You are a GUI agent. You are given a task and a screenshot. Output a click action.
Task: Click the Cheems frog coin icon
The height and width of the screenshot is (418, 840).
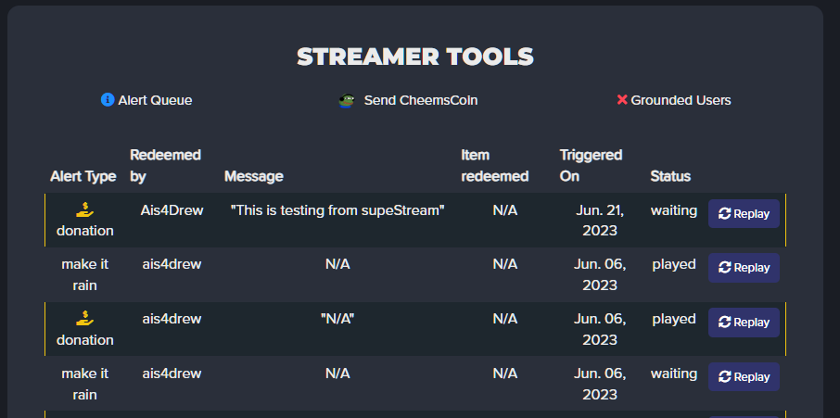[x=347, y=101]
